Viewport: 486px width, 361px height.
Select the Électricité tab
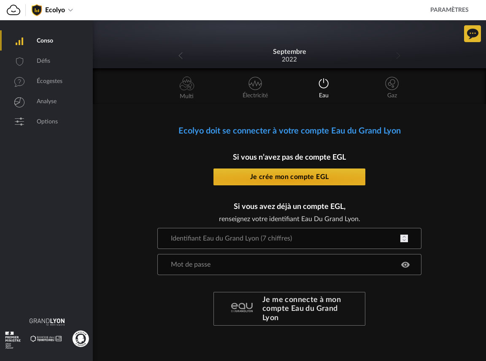pos(255,88)
